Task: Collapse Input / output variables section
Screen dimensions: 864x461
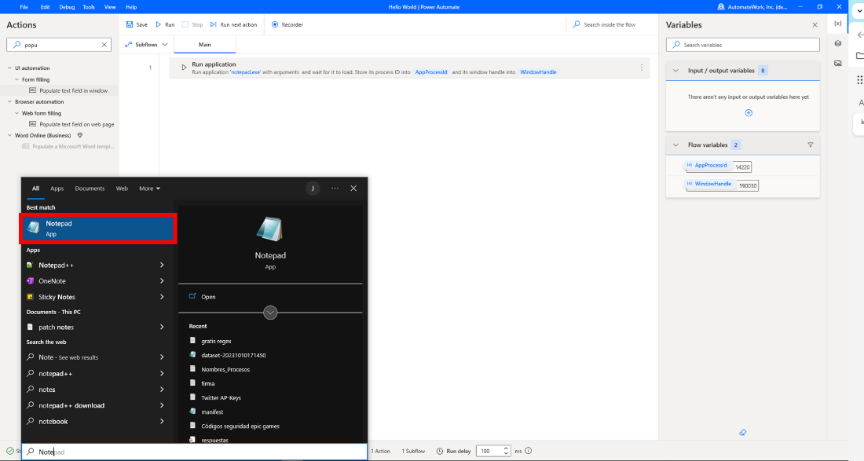Action: click(675, 71)
